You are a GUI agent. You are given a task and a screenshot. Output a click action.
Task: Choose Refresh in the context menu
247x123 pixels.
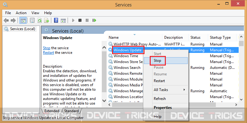coord(166,99)
